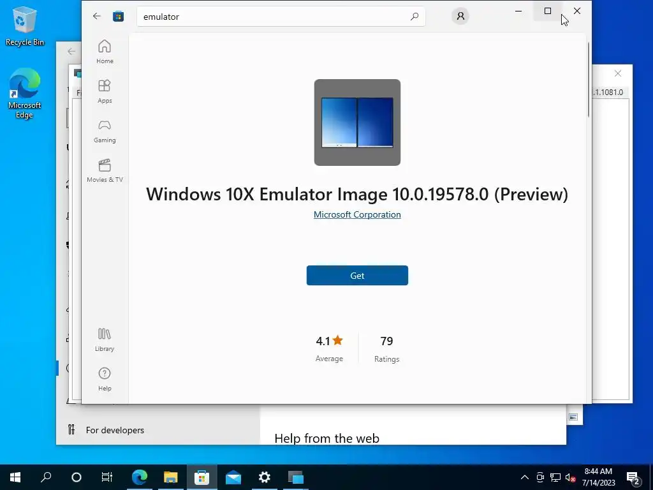Open Microsoft Edge desktop shortcut
The height and width of the screenshot is (490, 653).
(25, 93)
